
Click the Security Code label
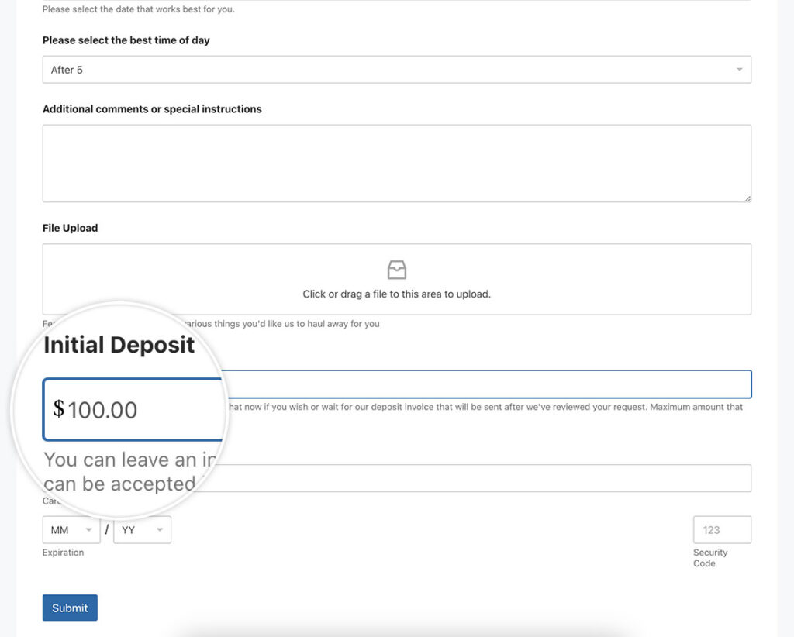(x=710, y=557)
